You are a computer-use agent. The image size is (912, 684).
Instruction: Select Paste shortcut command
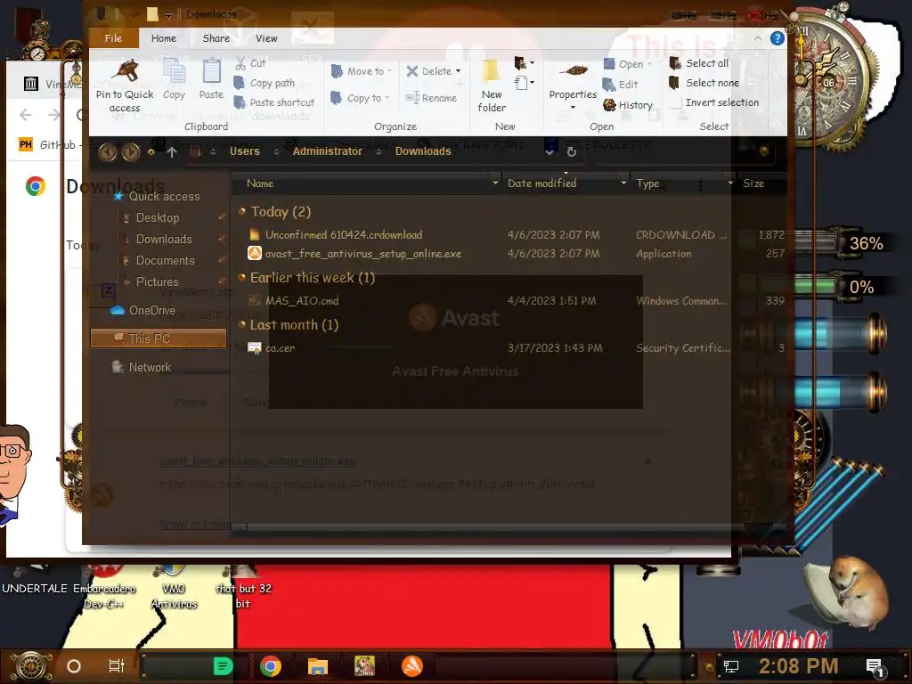pos(274,102)
